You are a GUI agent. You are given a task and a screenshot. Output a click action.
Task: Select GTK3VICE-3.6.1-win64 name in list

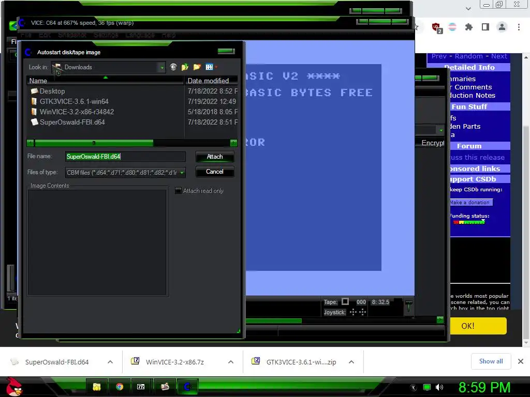tap(74, 101)
